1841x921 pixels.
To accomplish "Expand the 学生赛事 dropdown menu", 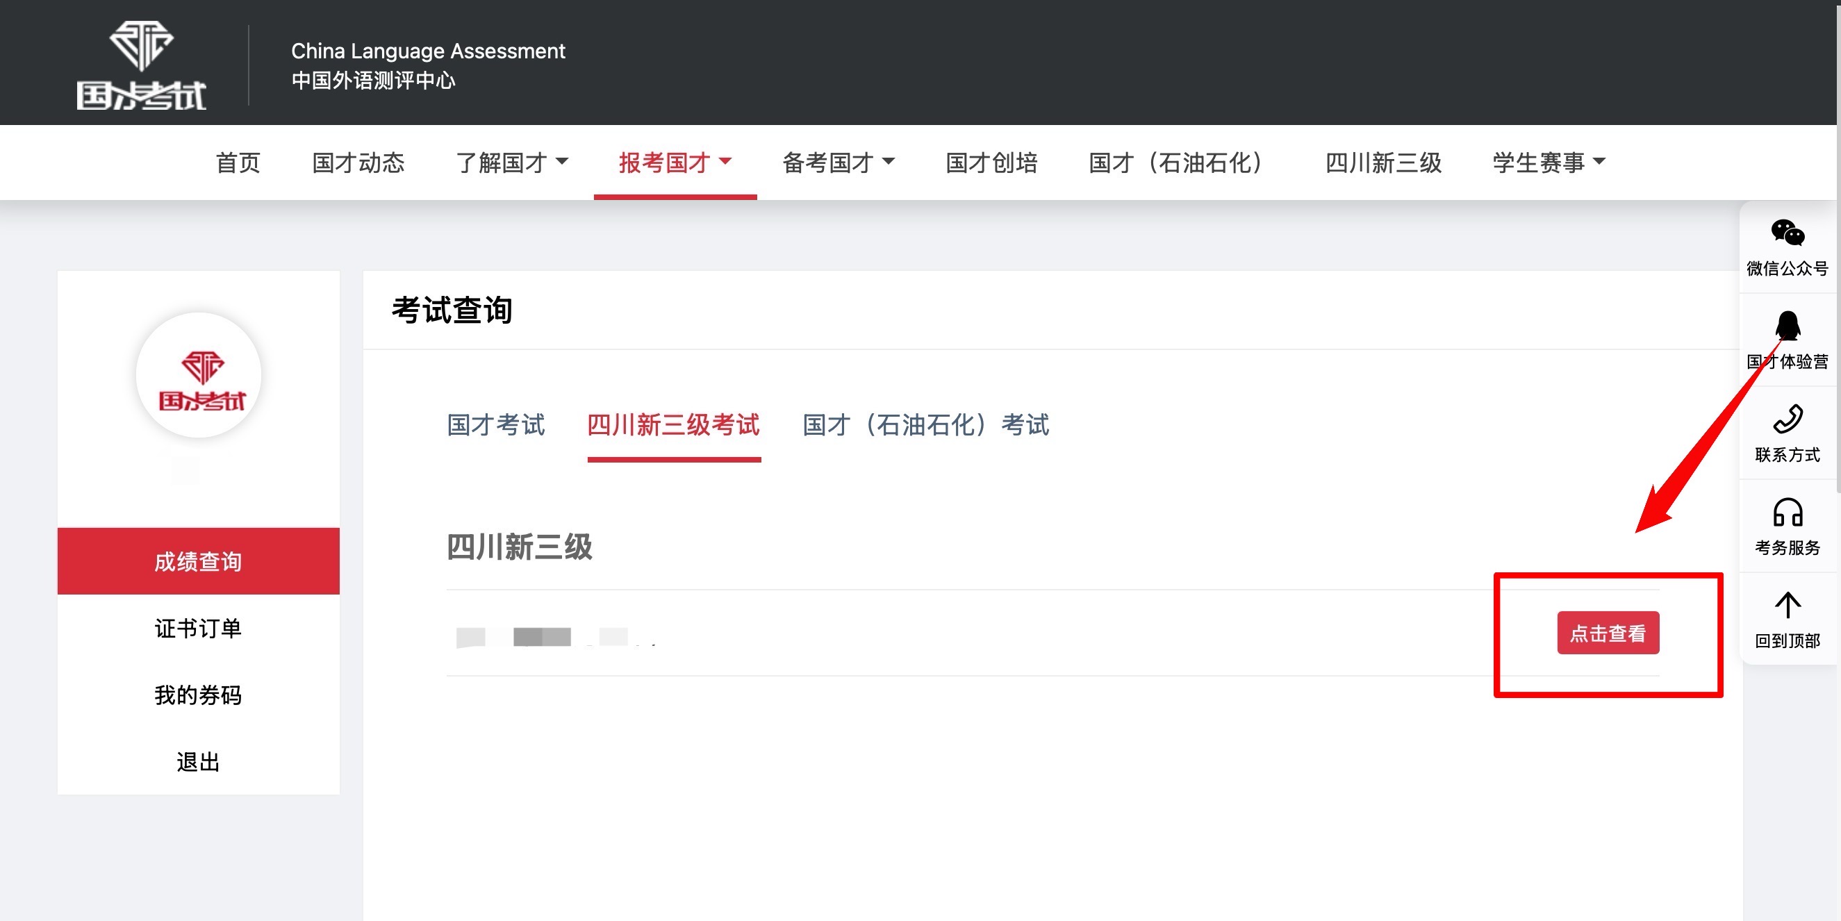I will click(1549, 163).
